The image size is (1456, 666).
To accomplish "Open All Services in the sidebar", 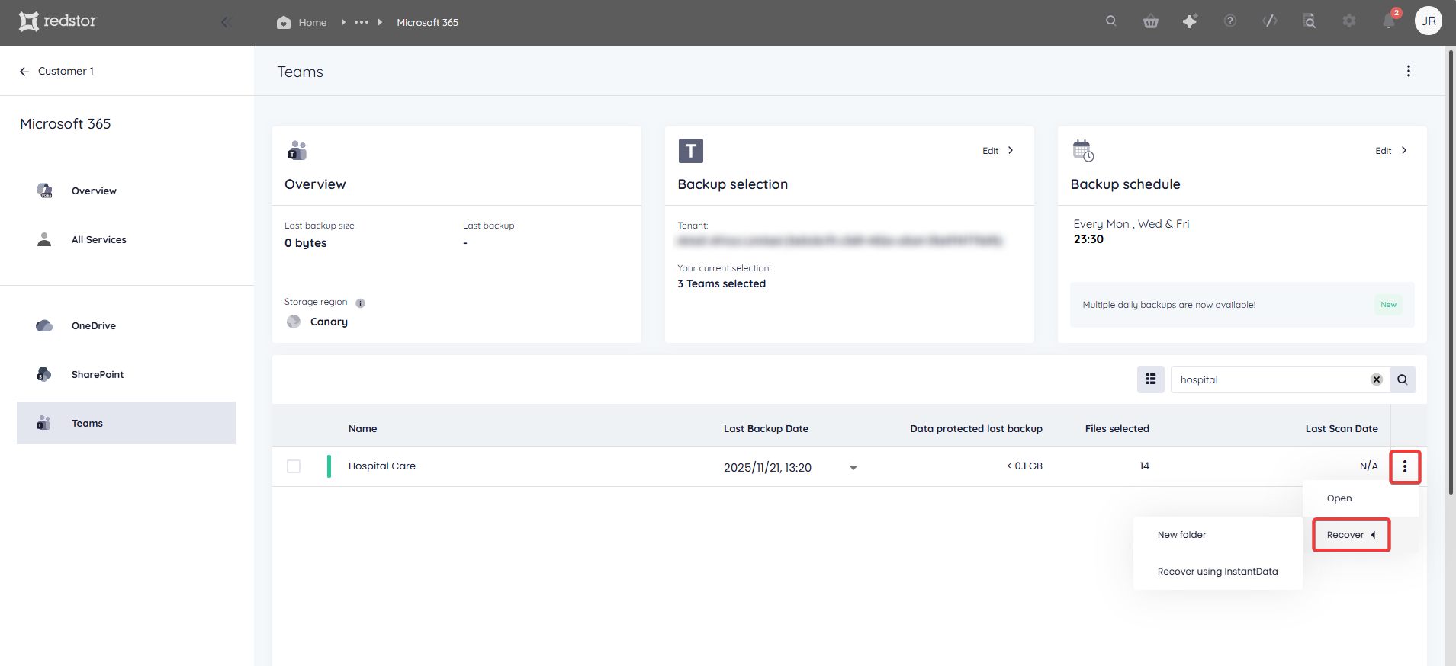I will pos(99,240).
